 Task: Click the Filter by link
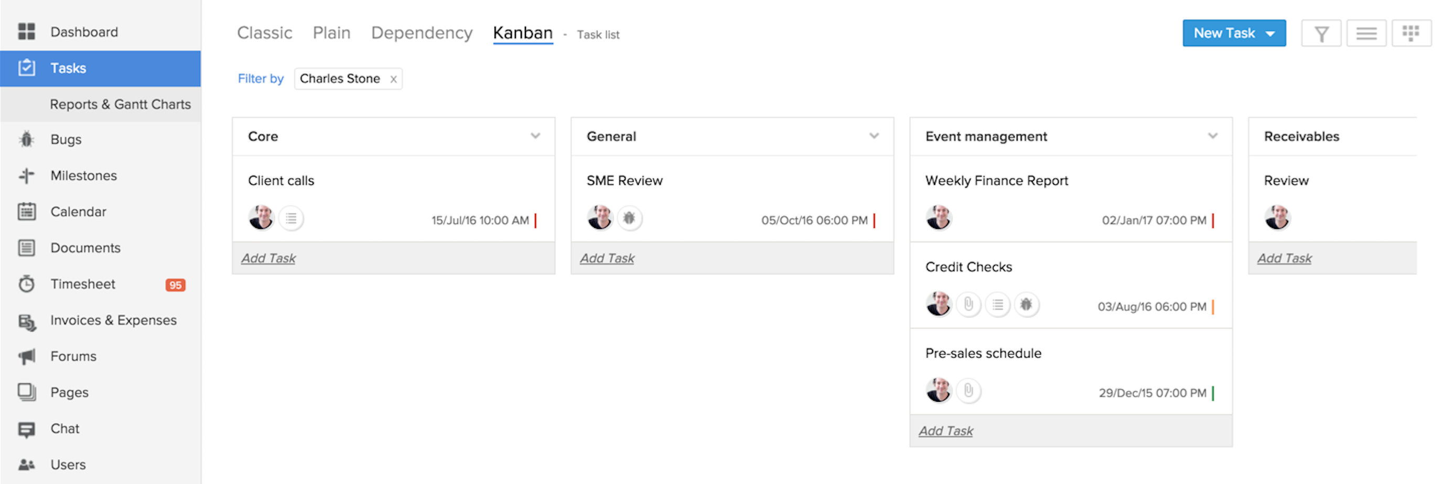coord(261,79)
